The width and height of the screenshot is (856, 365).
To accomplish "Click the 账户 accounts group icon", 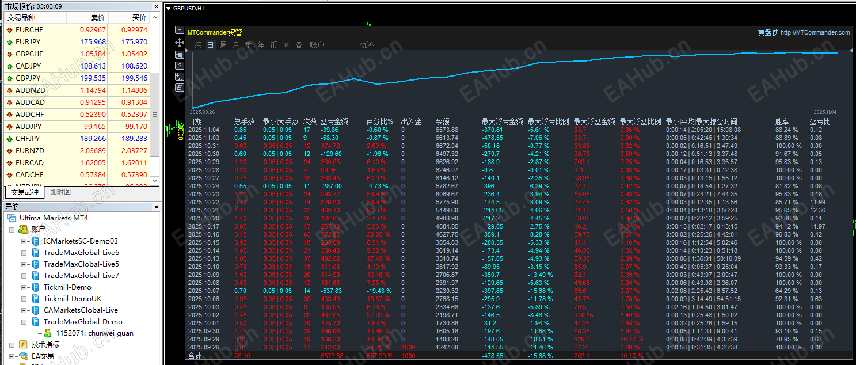I will (x=24, y=229).
